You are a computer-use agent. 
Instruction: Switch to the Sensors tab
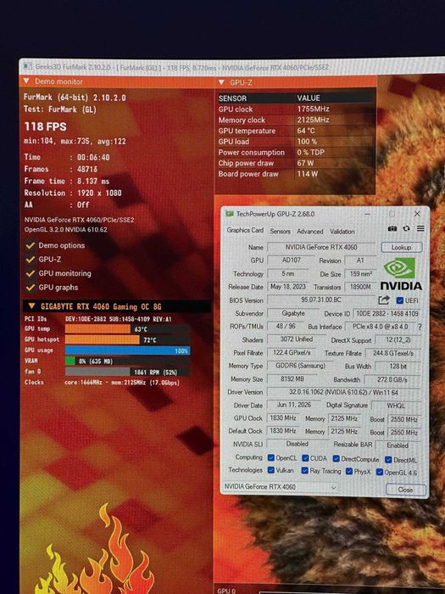coord(280,231)
